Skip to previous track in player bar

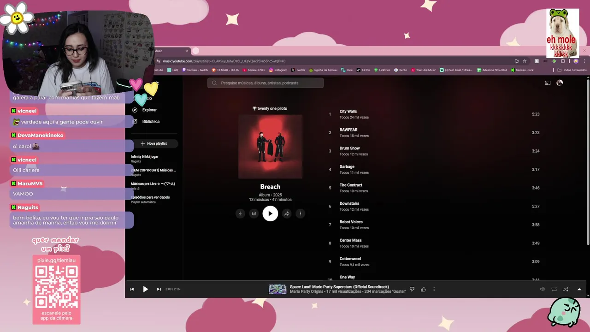[x=132, y=289]
